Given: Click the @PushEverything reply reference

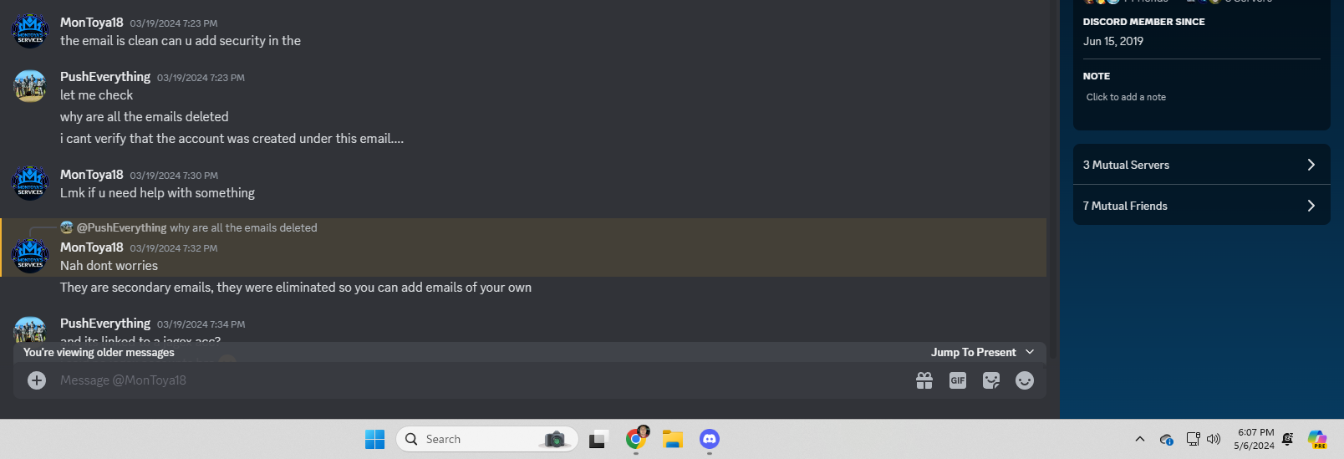Looking at the screenshot, I should pyautogui.click(x=121, y=227).
